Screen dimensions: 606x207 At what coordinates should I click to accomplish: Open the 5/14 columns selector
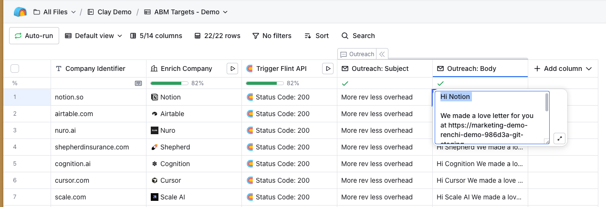point(156,36)
